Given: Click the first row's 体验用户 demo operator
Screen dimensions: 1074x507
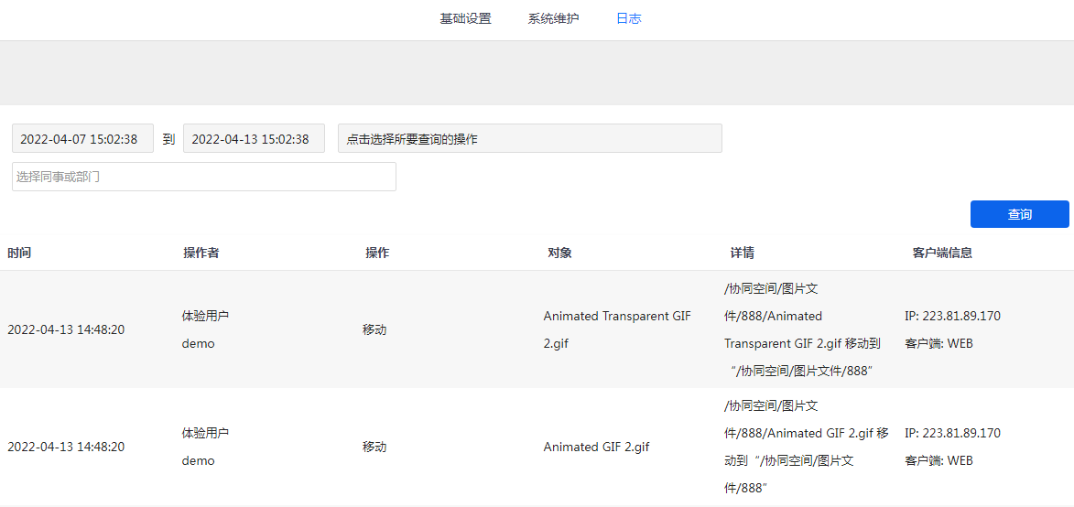Looking at the screenshot, I should pos(205,329).
